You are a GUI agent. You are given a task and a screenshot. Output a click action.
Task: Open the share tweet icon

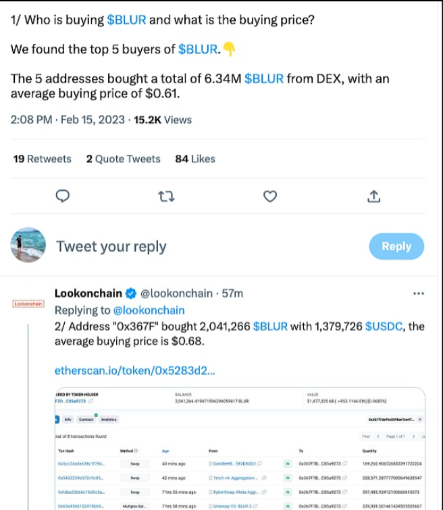[x=373, y=196]
